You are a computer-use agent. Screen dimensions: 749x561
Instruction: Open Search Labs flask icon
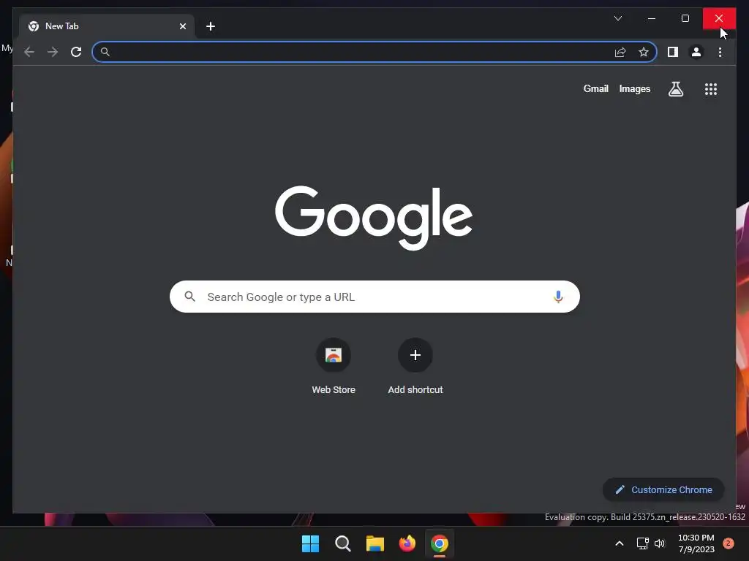pos(675,88)
